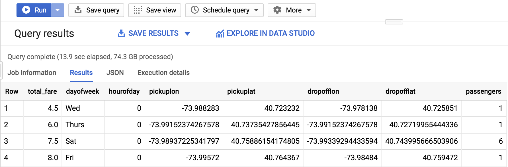Click the More gear icon

pos(277,10)
